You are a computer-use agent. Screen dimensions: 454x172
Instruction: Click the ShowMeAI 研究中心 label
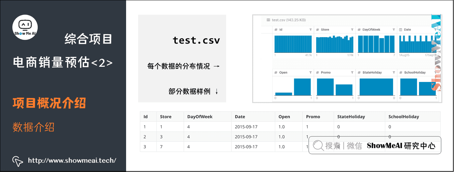(x=401, y=146)
